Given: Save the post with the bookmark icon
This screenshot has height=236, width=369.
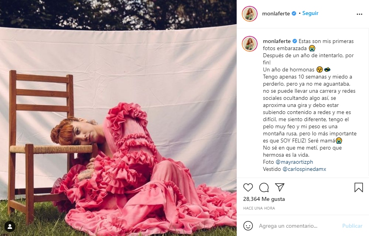Looking at the screenshot, I should click(359, 187).
